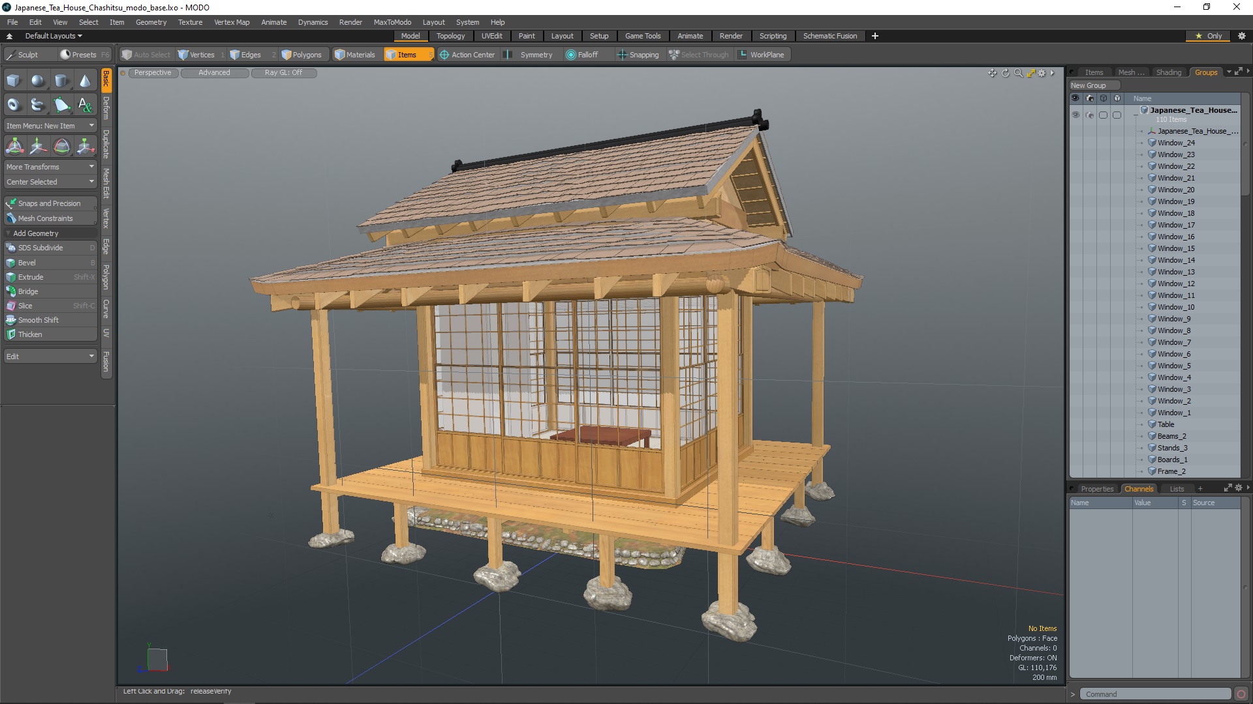Image resolution: width=1253 pixels, height=704 pixels.
Task: Click the Thicken tool
Action: point(29,334)
